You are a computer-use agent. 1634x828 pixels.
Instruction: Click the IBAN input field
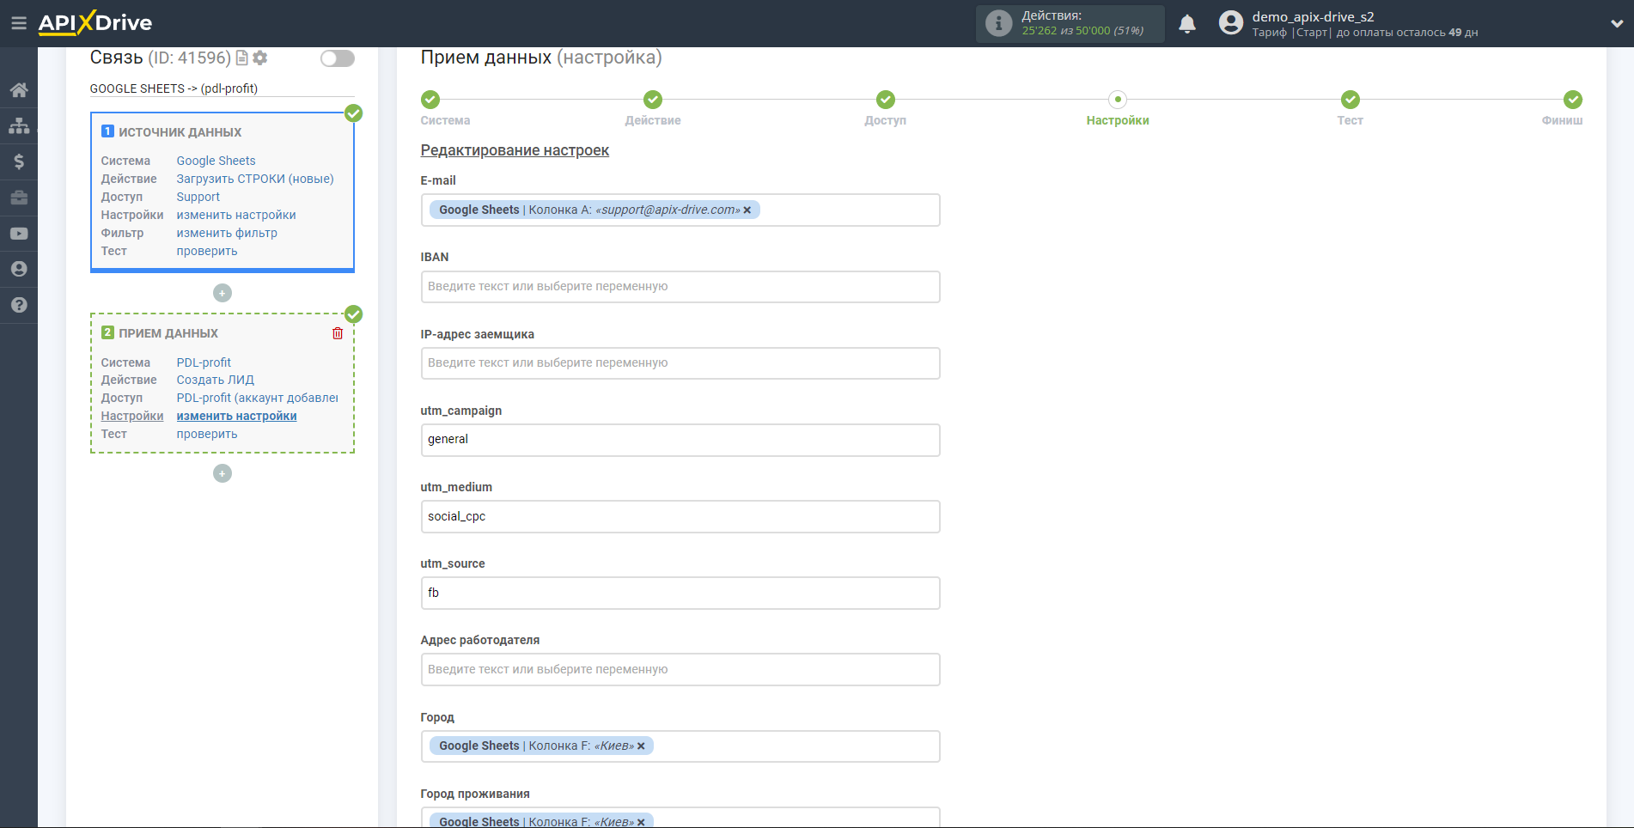(x=680, y=287)
